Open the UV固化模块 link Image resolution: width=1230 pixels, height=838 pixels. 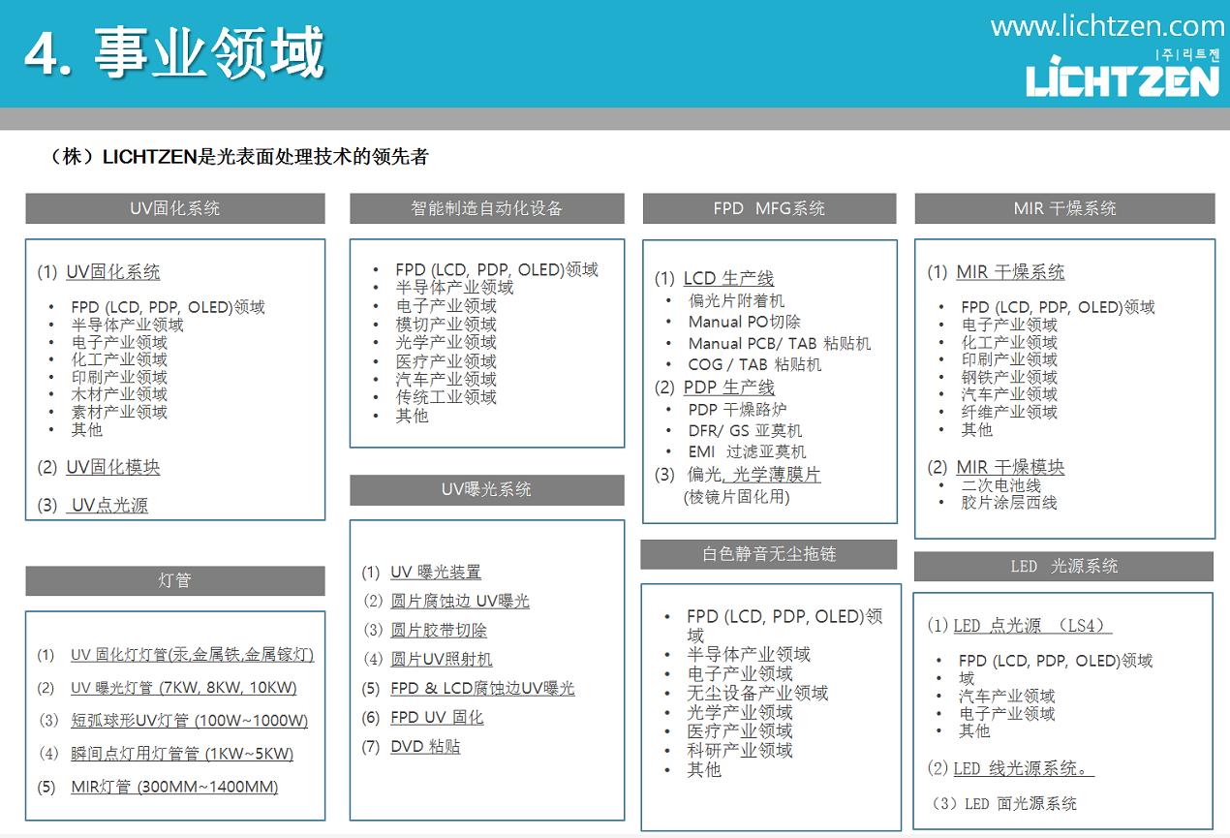pyautogui.click(x=113, y=467)
